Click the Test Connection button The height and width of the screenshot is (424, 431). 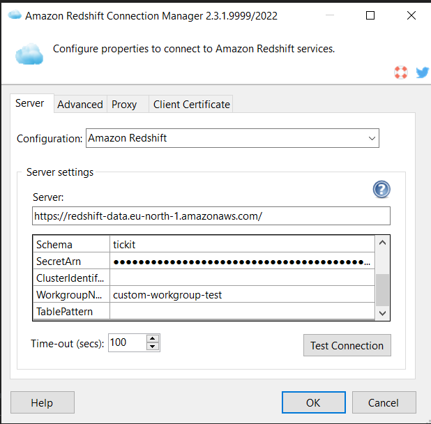(x=347, y=345)
